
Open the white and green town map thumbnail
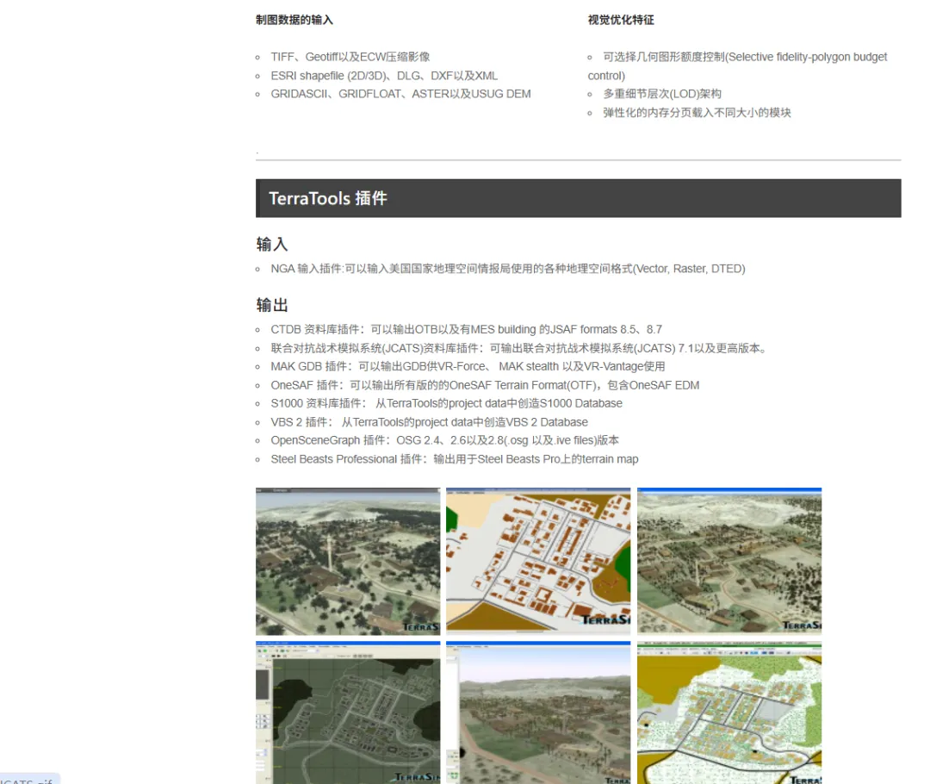729,712
